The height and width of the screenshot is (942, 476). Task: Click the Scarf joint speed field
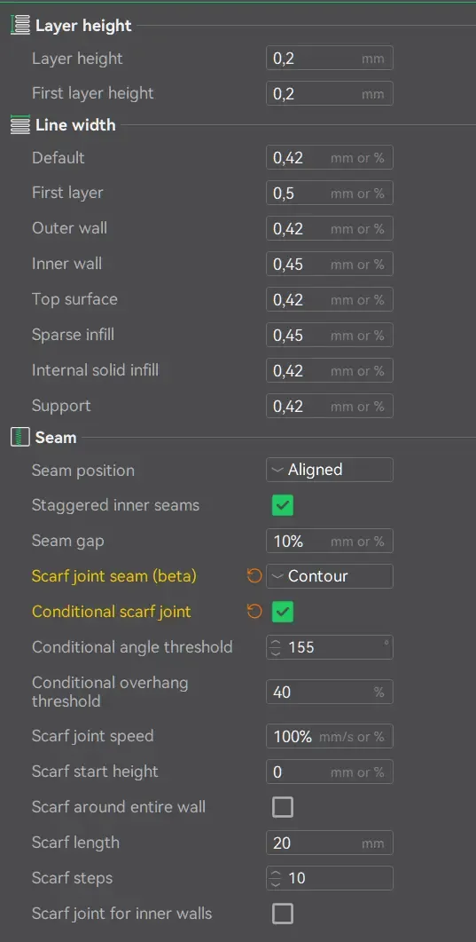coord(330,736)
